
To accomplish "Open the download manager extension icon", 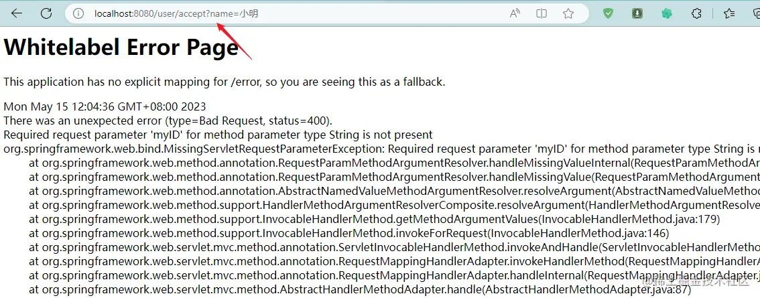I will pos(637,14).
